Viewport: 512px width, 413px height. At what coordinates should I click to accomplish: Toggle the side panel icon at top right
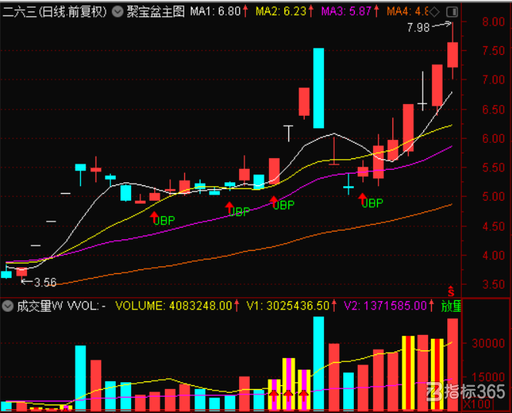[x=452, y=12]
